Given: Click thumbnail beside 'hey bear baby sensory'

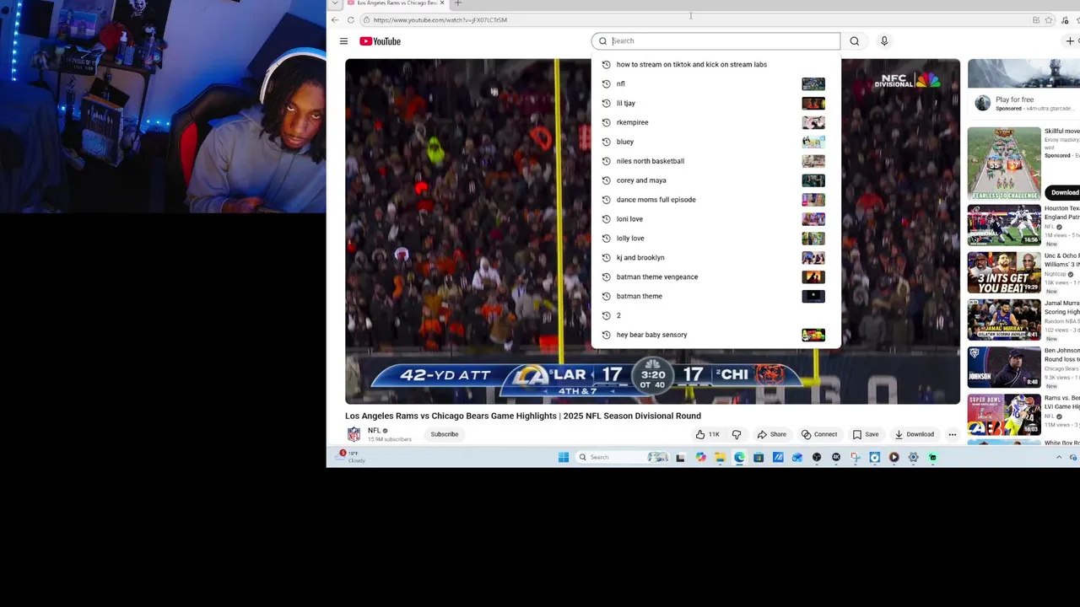Looking at the screenshot, I should click(813, 335).
